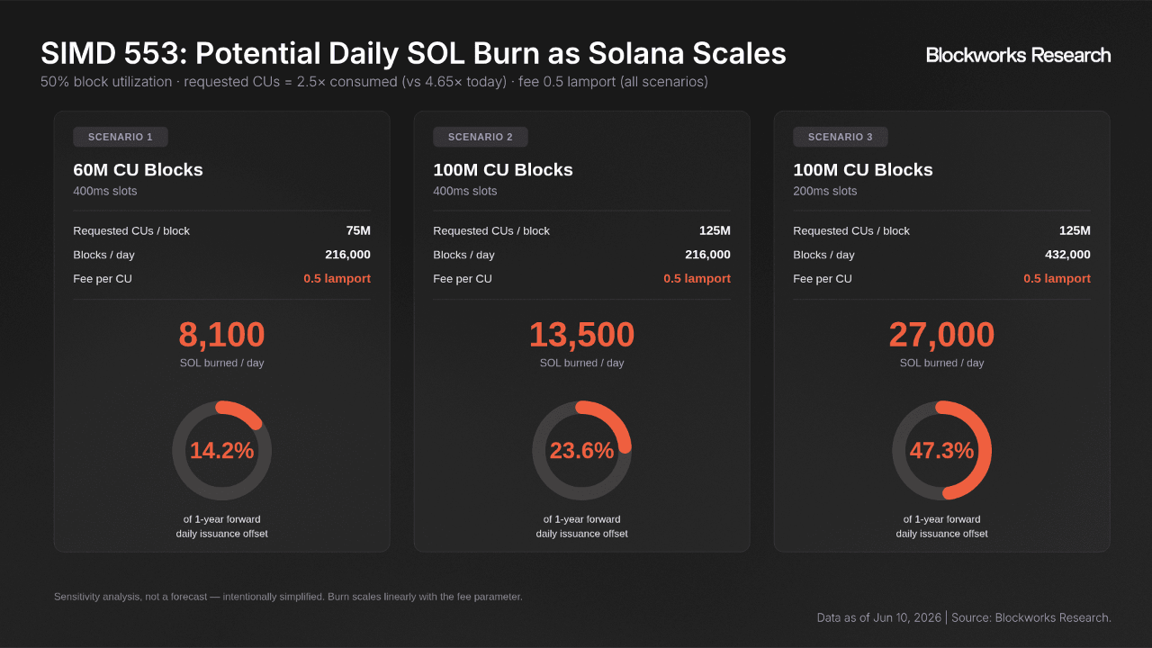Viewport: 1152px width, 648px height.
Task: Click the SIMD 553 main title
Action: click(413, 53)
